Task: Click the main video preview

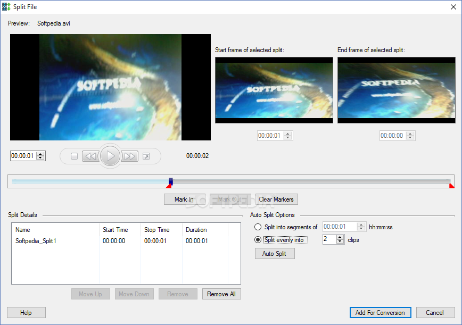Action: point(111,87)
